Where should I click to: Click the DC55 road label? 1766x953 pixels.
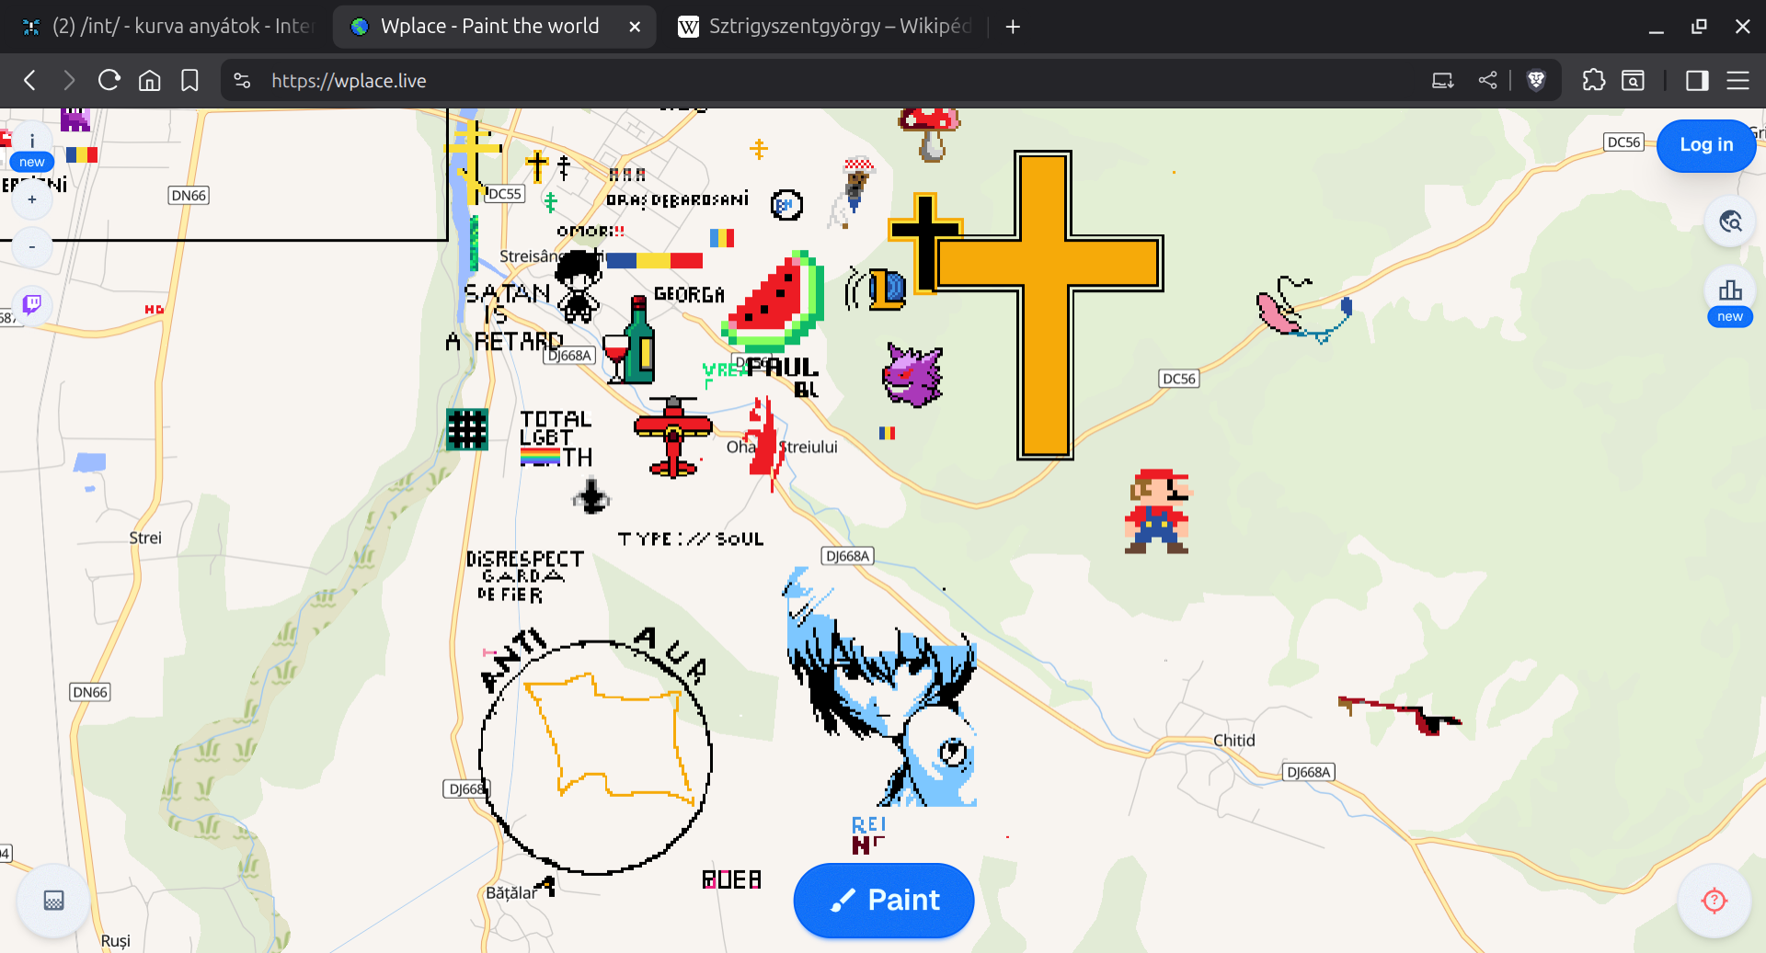[x=504, y=194]
